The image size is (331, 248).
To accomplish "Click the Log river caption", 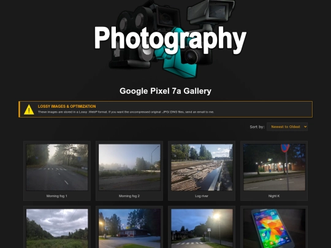I will pyautogui.click(x=202, y=196).
